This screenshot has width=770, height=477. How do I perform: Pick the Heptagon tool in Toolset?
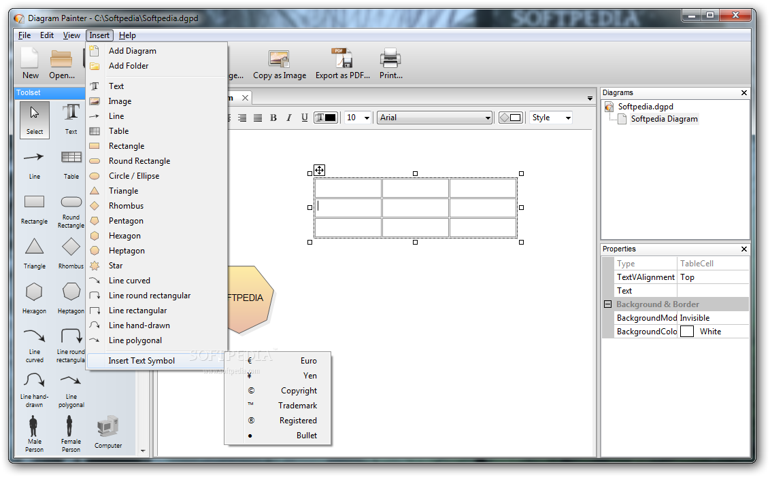pyautogui.click(x=71, y=299)
